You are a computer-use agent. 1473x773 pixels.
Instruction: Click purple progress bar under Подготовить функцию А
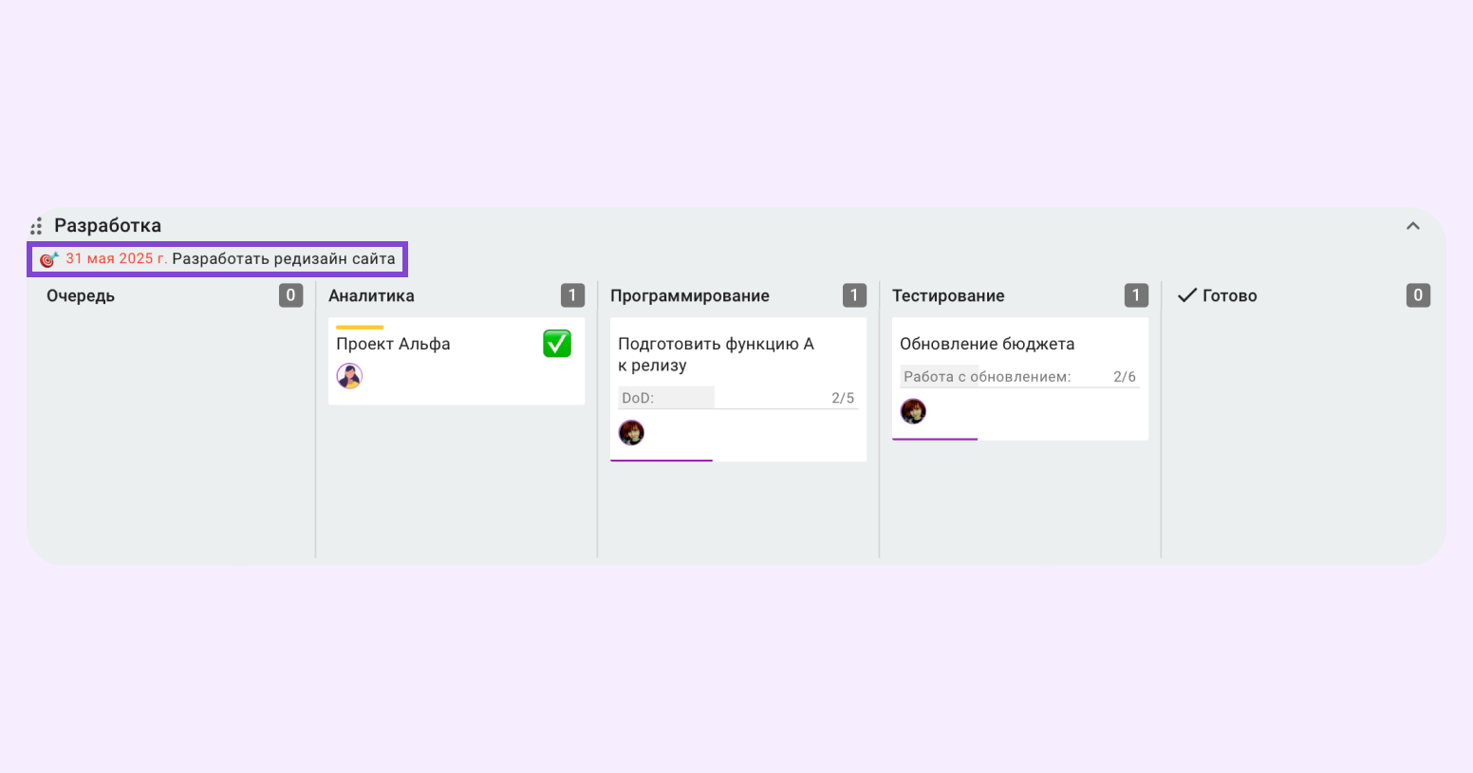click(x=662, y=461)
